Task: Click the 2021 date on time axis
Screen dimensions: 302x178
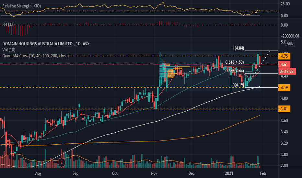Action: 229,173
